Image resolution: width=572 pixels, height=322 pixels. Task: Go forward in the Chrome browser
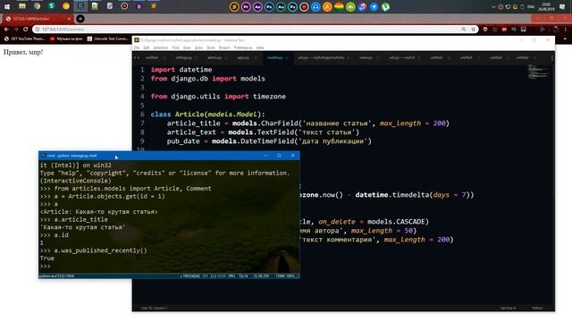[16, 30]
